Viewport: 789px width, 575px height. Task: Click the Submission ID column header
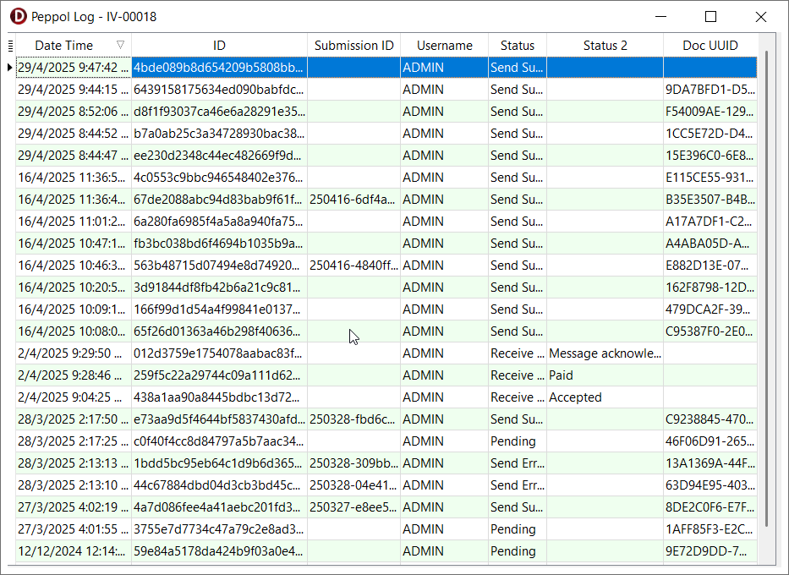pyautogui.click(x=353, y=46)
